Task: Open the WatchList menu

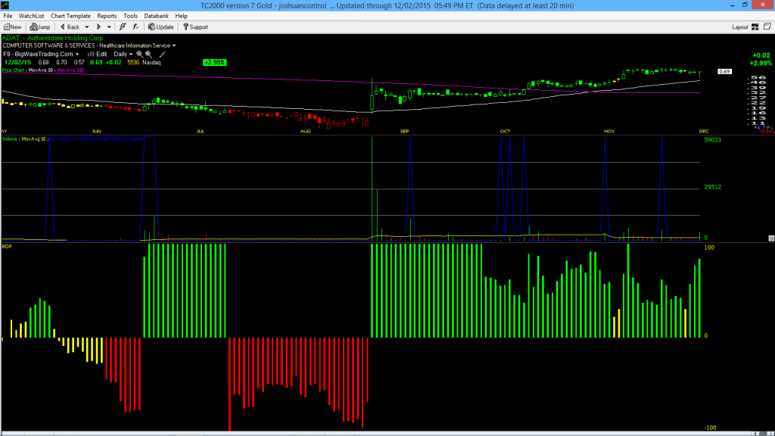Action: (x=31, y=16)
